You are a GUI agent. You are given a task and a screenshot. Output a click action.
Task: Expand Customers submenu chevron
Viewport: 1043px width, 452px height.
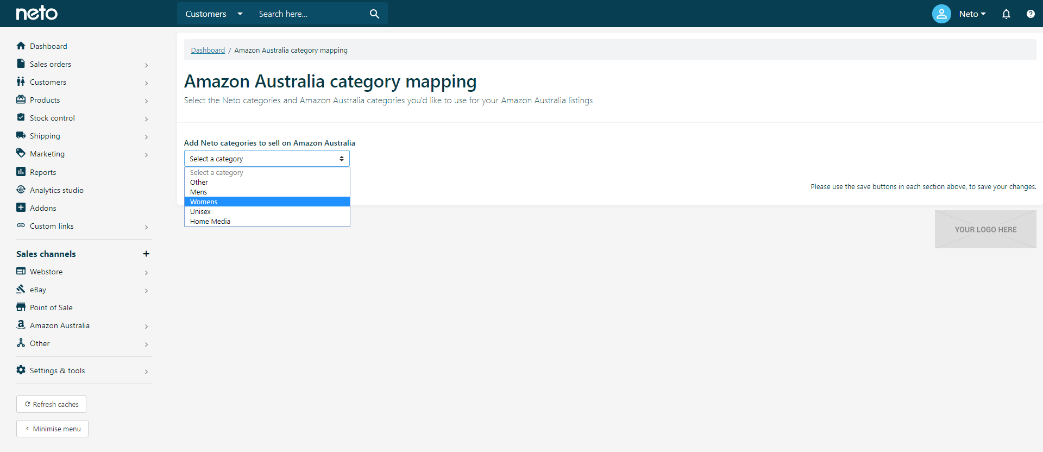click(x=146, y=83)
